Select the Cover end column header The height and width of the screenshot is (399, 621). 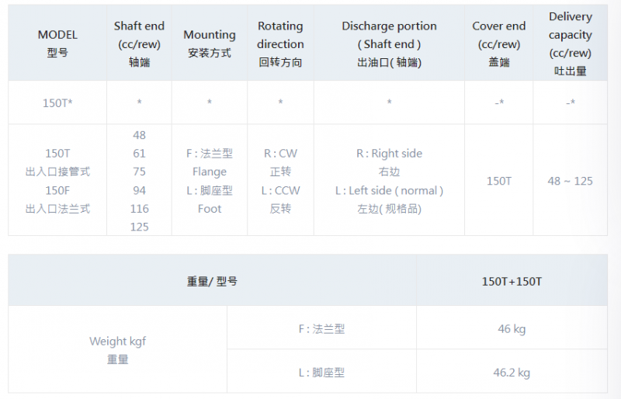pos(498,43)
